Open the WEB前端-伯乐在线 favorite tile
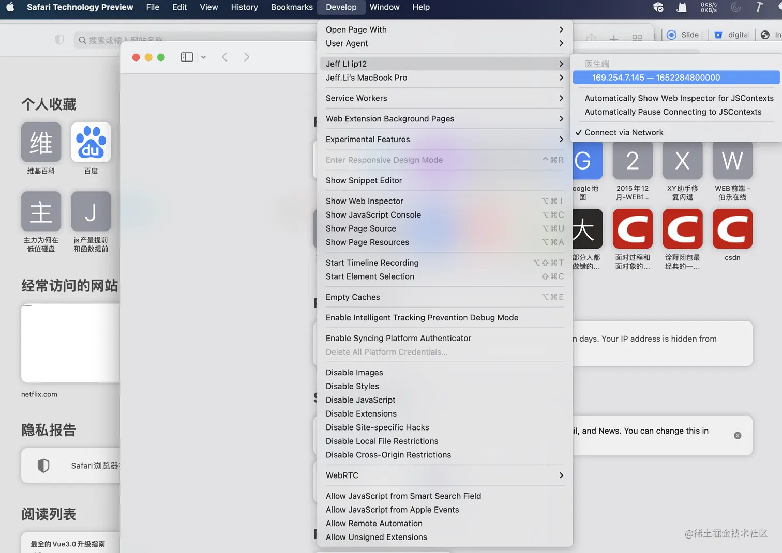Viewport: 782px width, 553px height. (x=732, y=160)
